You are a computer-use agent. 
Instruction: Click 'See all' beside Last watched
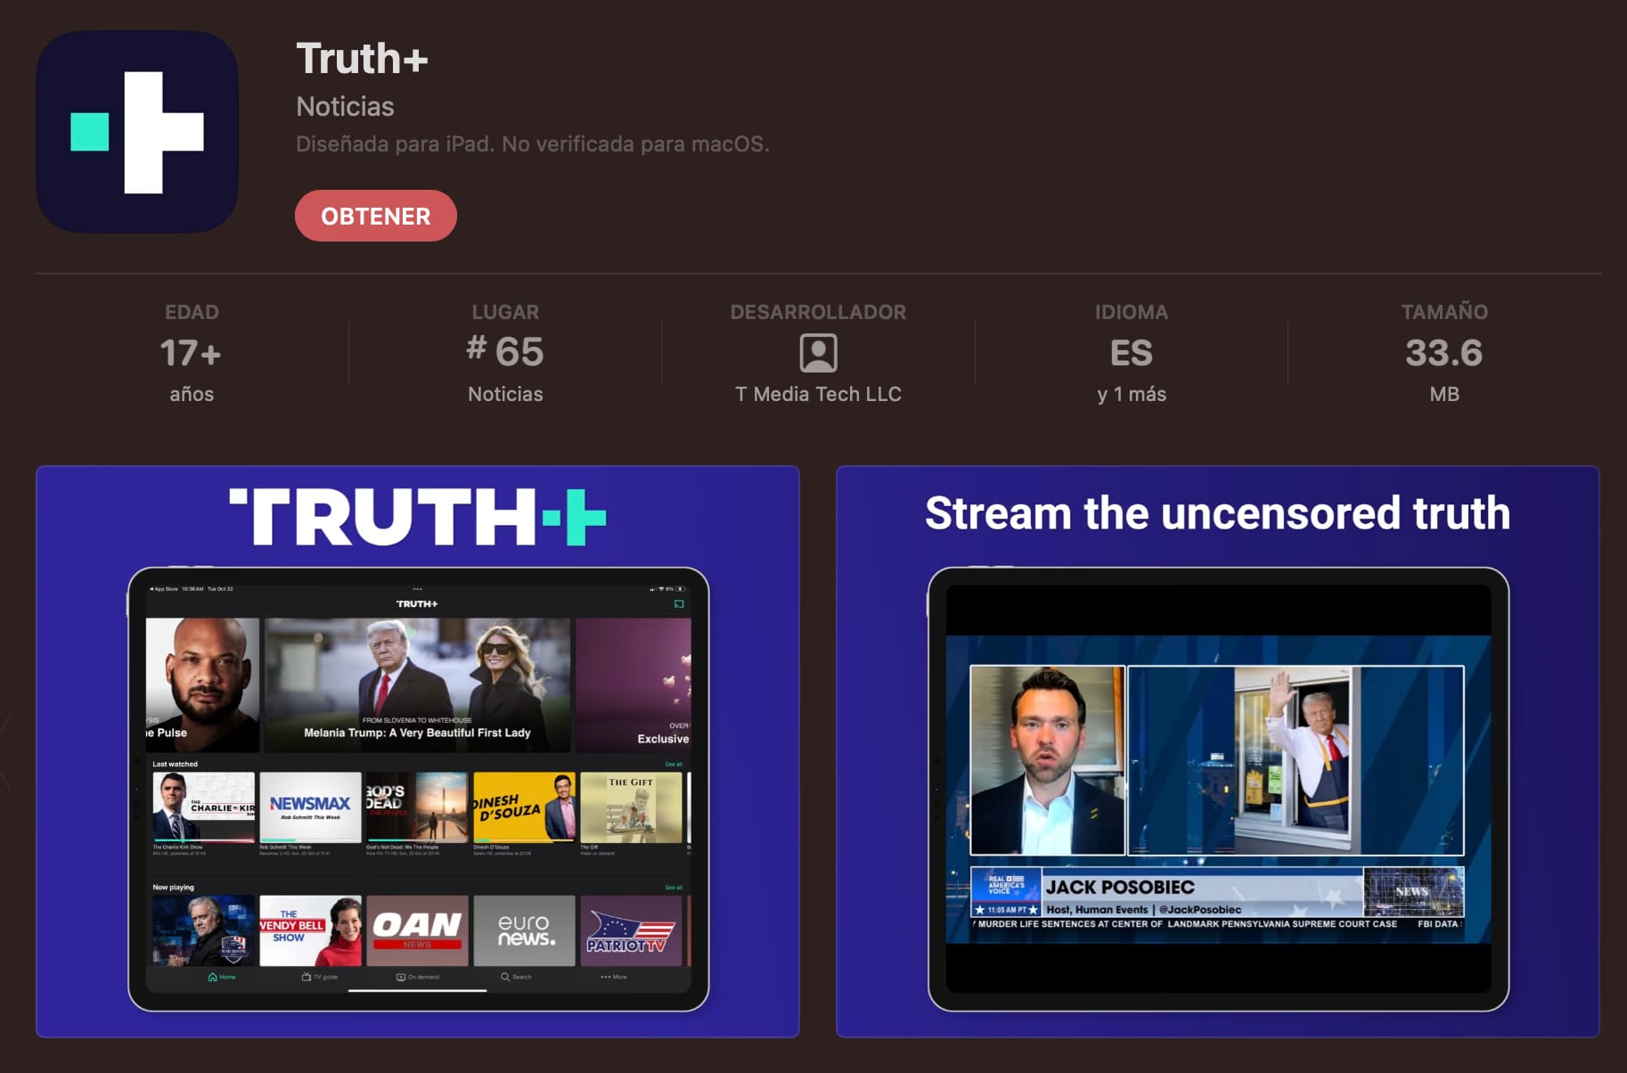click(x=674, y=765)
